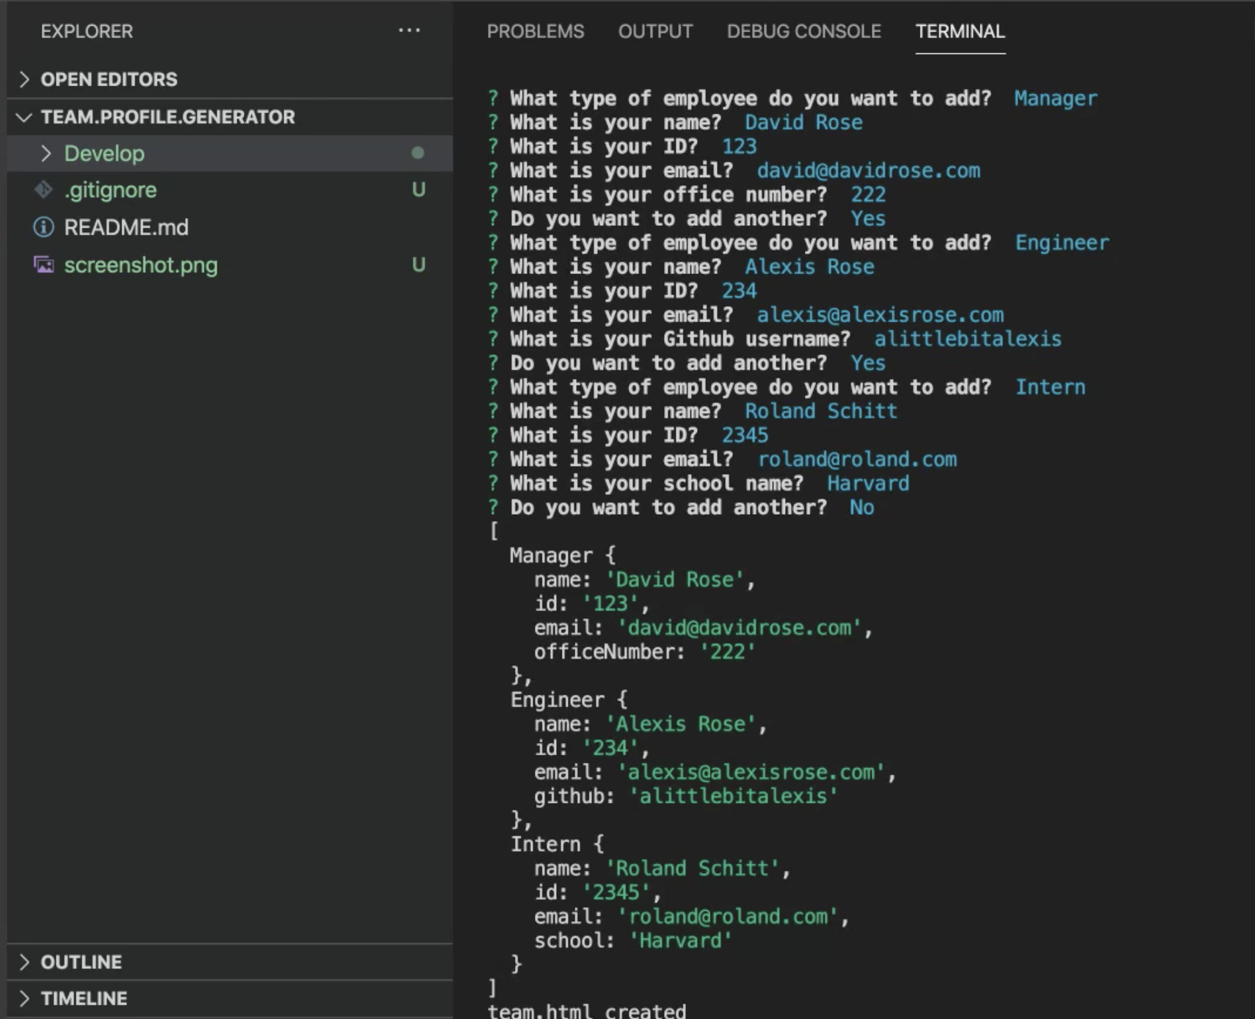
Task: Click the modified dot beside Develop
Action: 418,152
